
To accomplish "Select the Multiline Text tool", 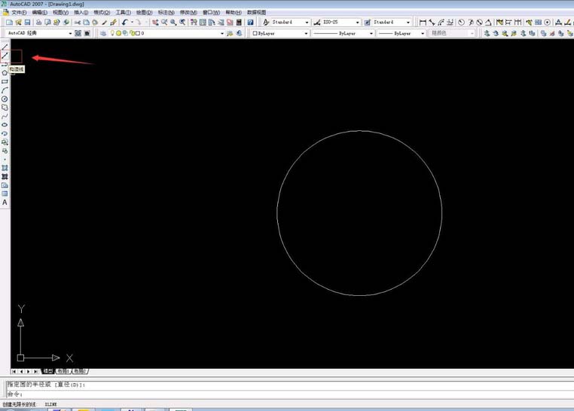I will pos(5,202).
